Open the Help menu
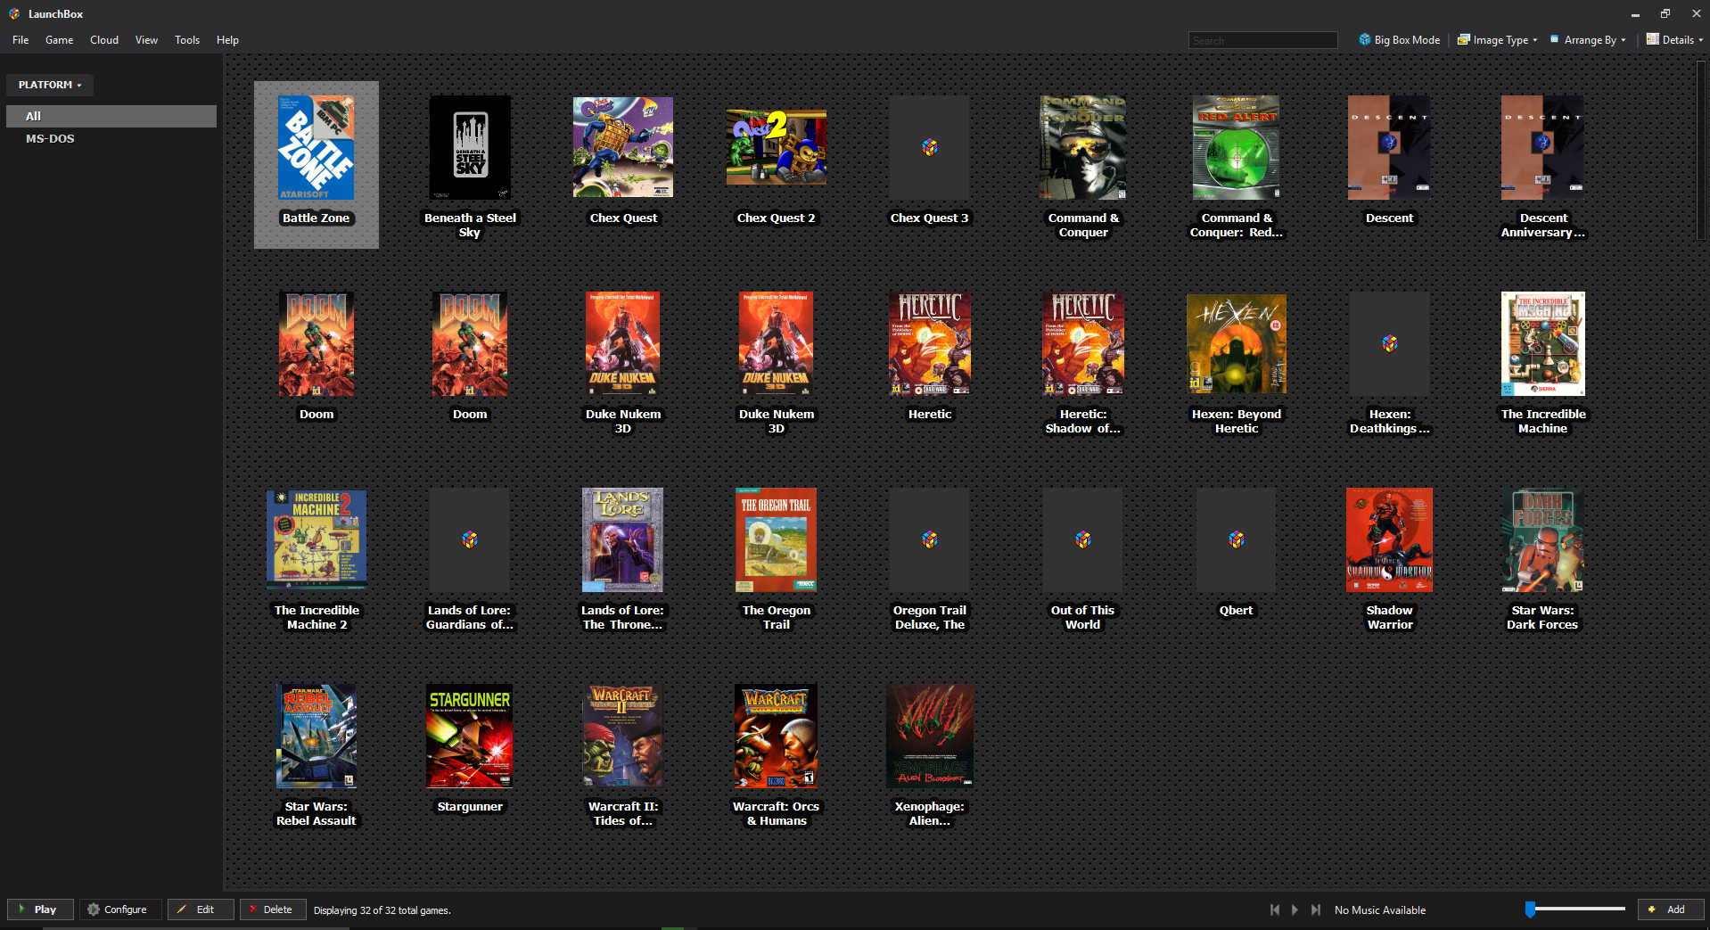The image size is (1710, 930). pyautogui.click(x=227, y=40)
